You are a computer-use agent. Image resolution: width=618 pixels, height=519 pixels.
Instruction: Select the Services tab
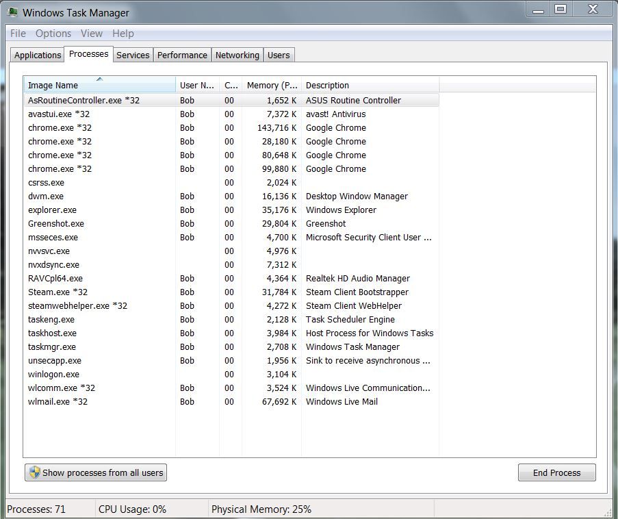133,55
